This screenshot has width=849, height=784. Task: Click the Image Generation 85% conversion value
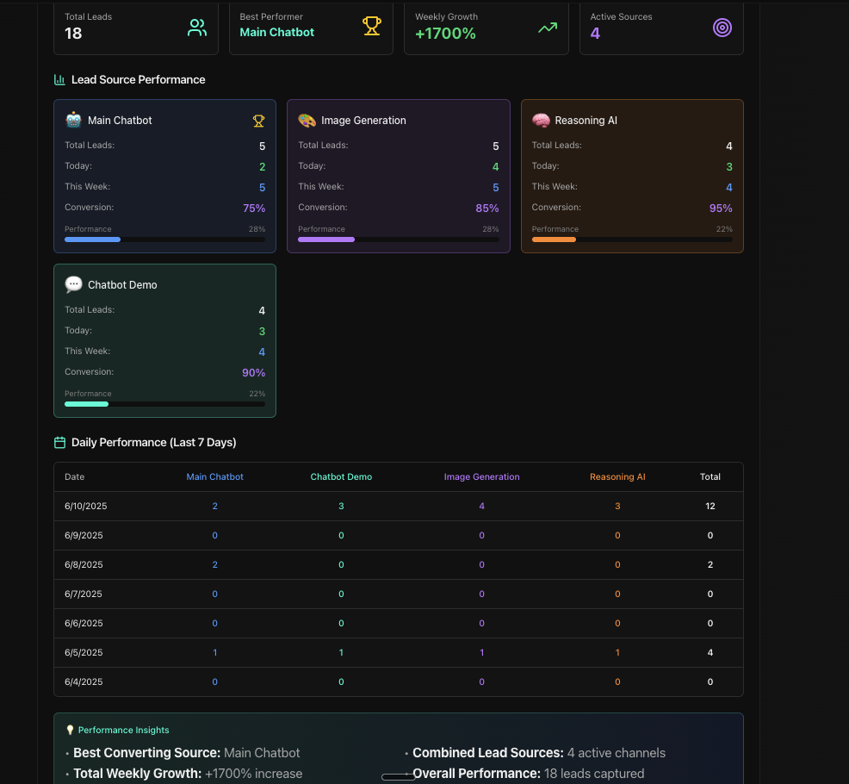click(486, 208)
